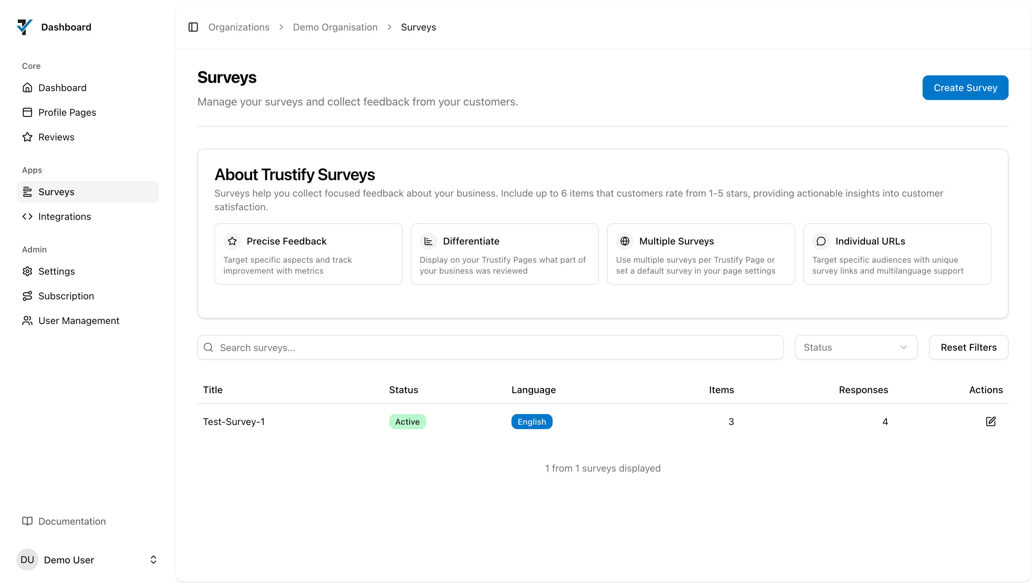Screen dimensions: 1036x587
Task: Click the search magnifier in the surveys search bar
Action: 209,347
